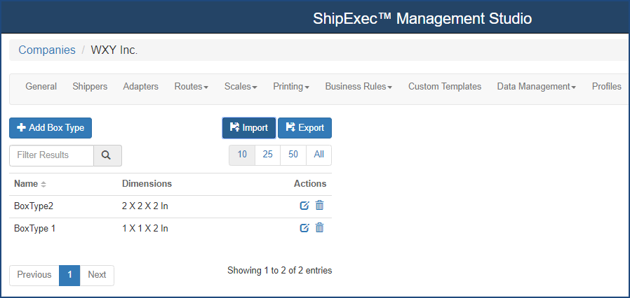
Task: Expand the Routes dropdown
Action: [x=192, y=87]
